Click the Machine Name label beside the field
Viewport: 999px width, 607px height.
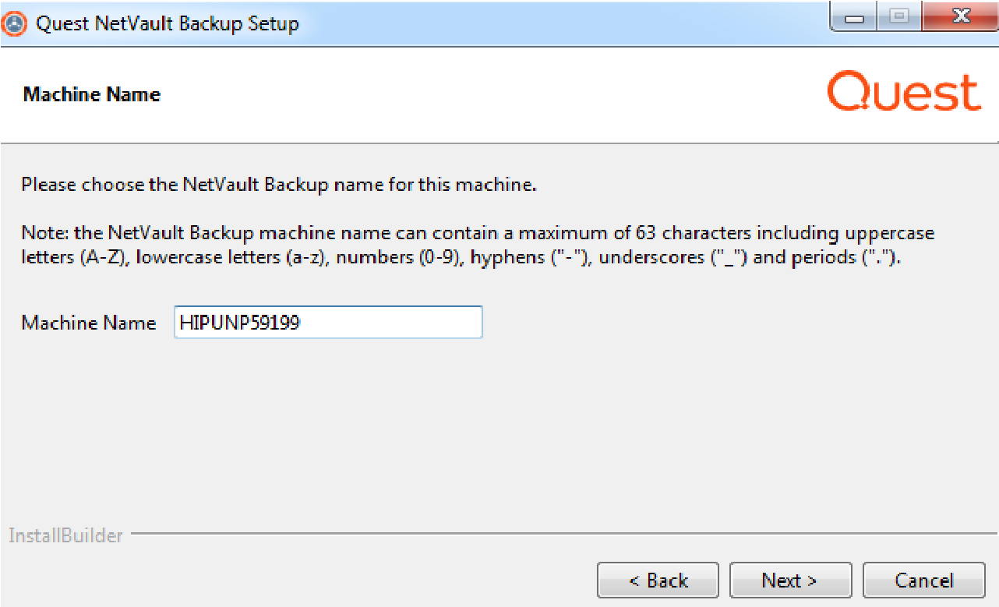click(x=89, y=323)
